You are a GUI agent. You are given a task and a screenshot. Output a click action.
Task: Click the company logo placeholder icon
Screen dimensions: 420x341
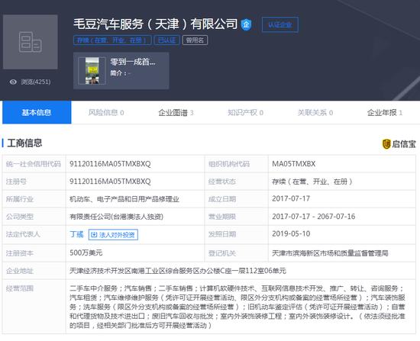31,42
